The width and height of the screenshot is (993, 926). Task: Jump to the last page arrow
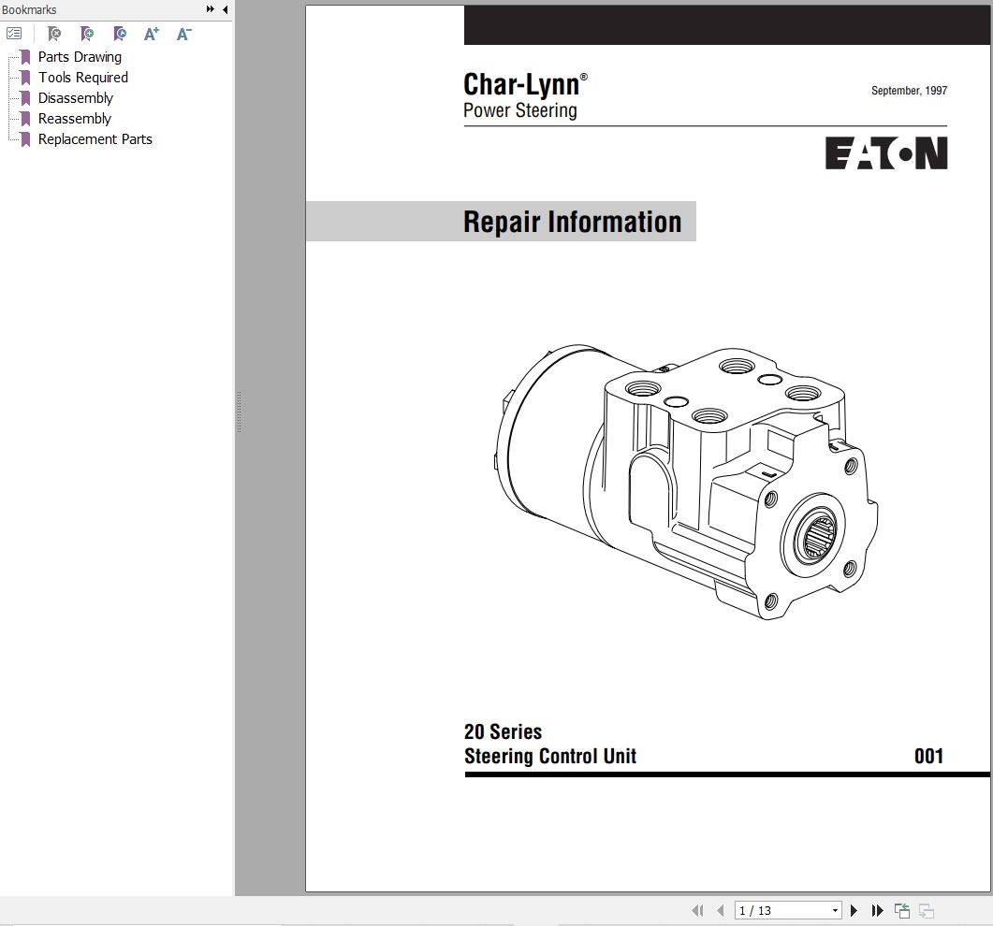[x=877, y=910]
